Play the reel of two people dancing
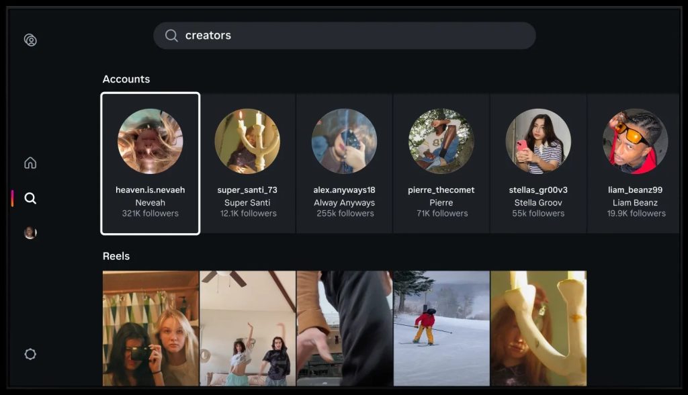Viewport: 688px width, 395px height. pos(247,328)
